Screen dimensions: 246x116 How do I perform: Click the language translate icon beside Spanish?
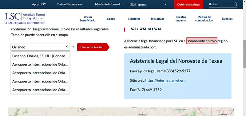(x=133, y=5)
